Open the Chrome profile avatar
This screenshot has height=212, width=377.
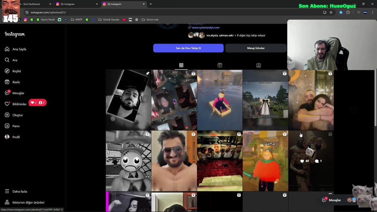click(366, 12)
